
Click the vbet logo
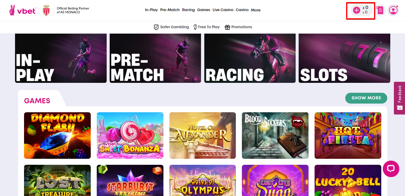(x=22, y=10)
